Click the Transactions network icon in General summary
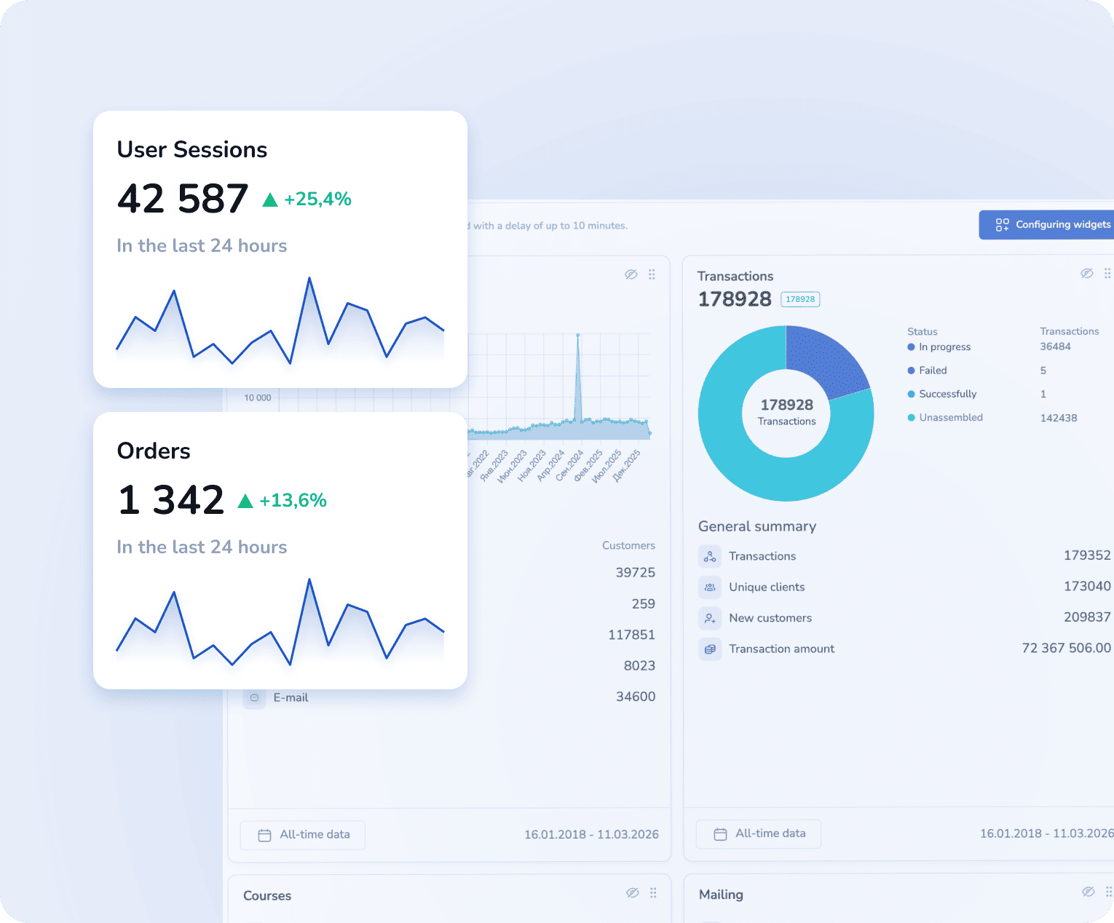The image size is (1114, 923). (709, 556)
